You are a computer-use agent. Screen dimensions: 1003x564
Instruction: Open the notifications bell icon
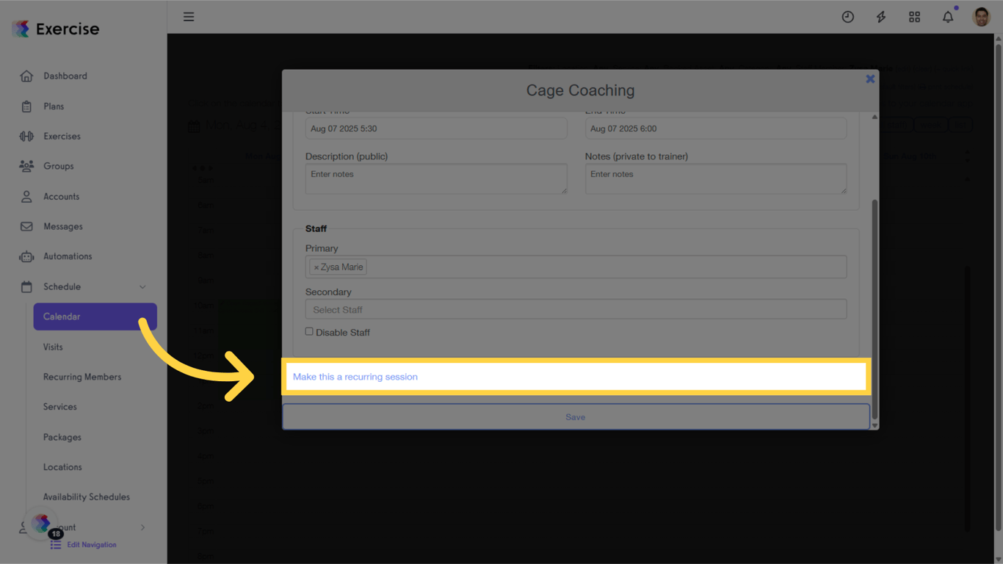pos(947,16)
